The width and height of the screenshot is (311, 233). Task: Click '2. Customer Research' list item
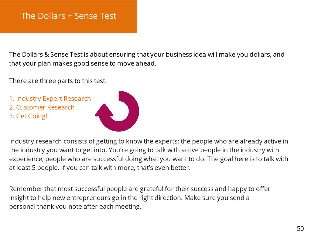click(42, 107)
